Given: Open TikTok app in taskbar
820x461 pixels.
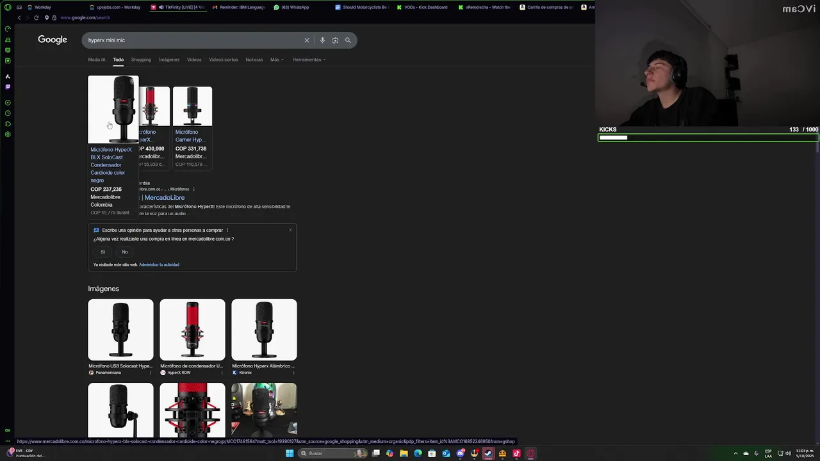Looking at the screenshot, I should click(x=516, y=453).
